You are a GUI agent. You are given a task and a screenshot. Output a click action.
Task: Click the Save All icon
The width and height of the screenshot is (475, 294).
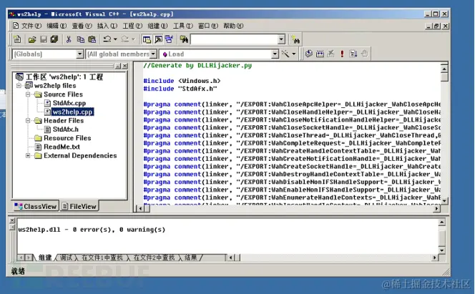point(54,39)
